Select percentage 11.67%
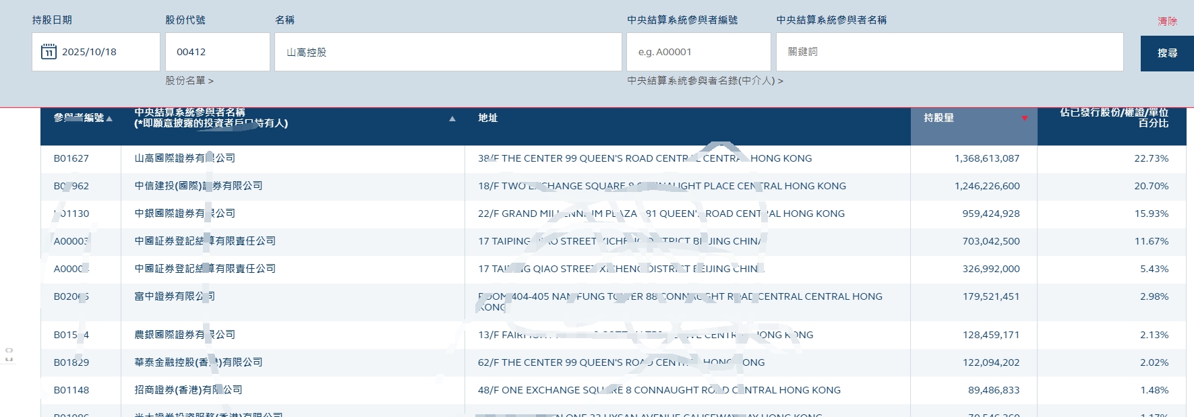 (x=1152, y=241)
